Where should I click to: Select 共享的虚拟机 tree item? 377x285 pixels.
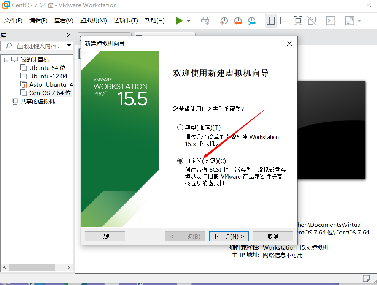coord(38,101)
